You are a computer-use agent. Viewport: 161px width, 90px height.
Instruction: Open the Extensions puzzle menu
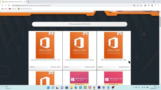[x=145, y=5]
